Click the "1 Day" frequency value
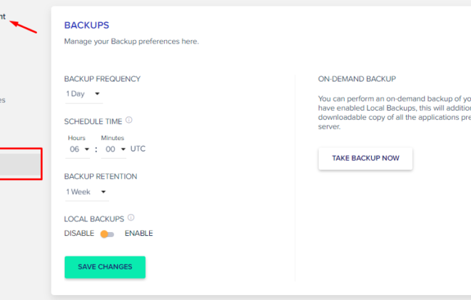The width and height of the screenshot is (471, 300). (x=75, y=94)
